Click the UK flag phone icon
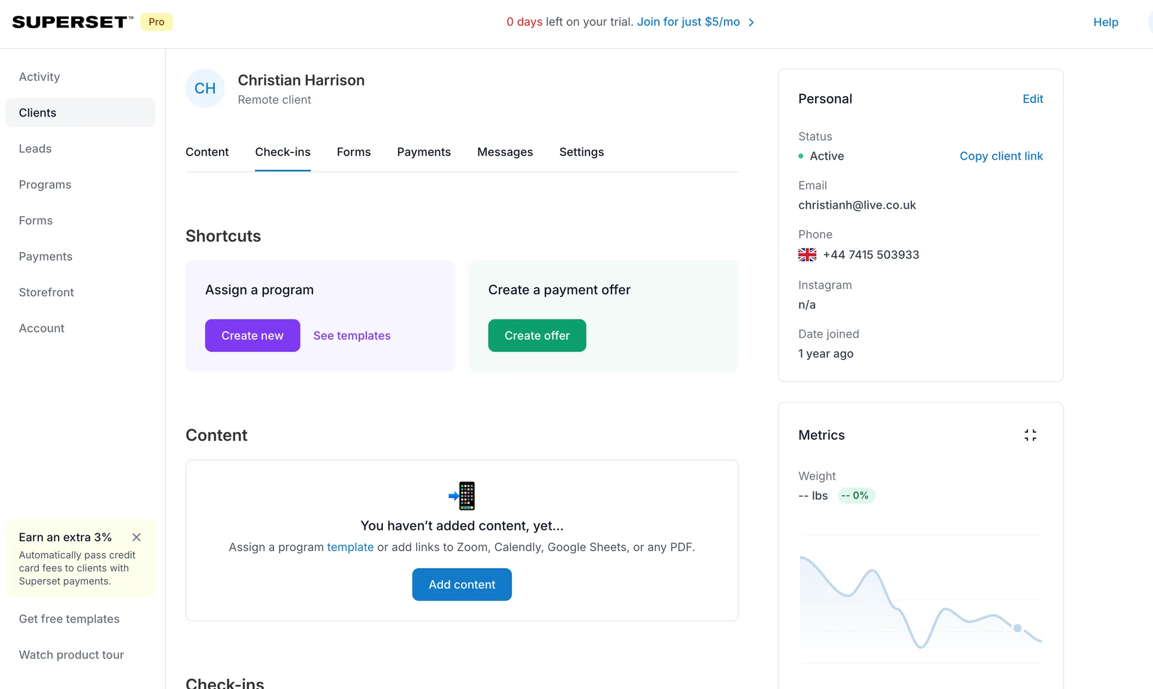The width and height of the screenshot is (1153, 689). [x=807, y=255]
